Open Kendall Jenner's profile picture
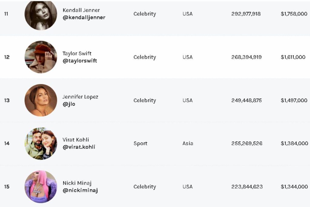 [x=41, y=15]
